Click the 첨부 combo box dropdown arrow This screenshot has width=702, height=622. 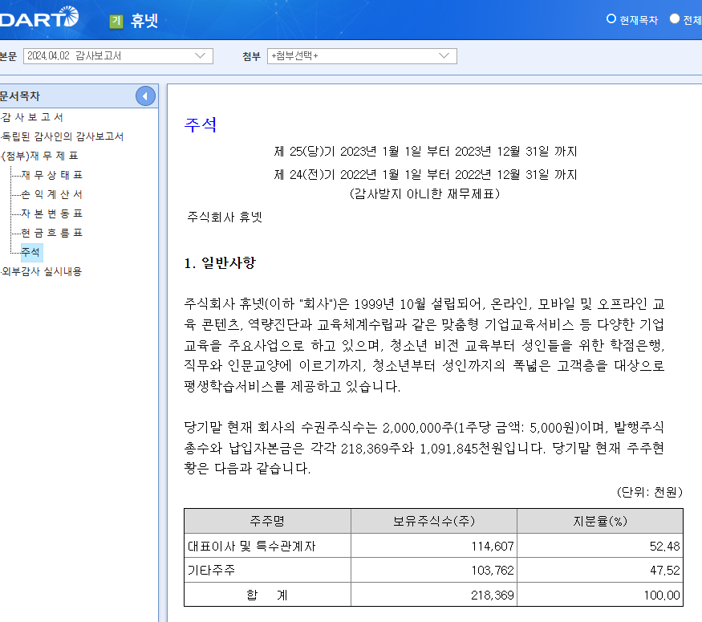445,56
